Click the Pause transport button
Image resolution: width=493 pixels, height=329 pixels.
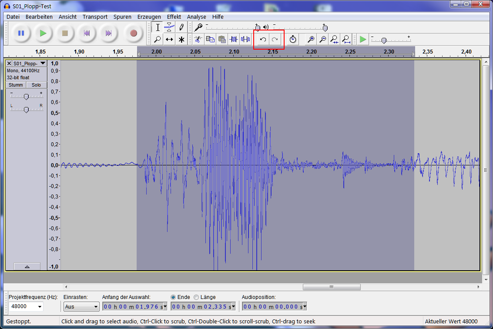click(x=21, y=33)
